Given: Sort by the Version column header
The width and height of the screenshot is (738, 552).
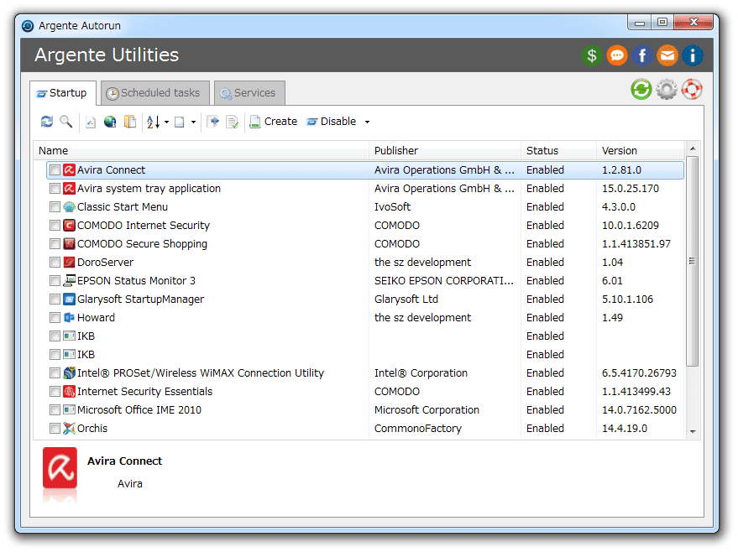Looking at the screenshot, I should [640, 151].
